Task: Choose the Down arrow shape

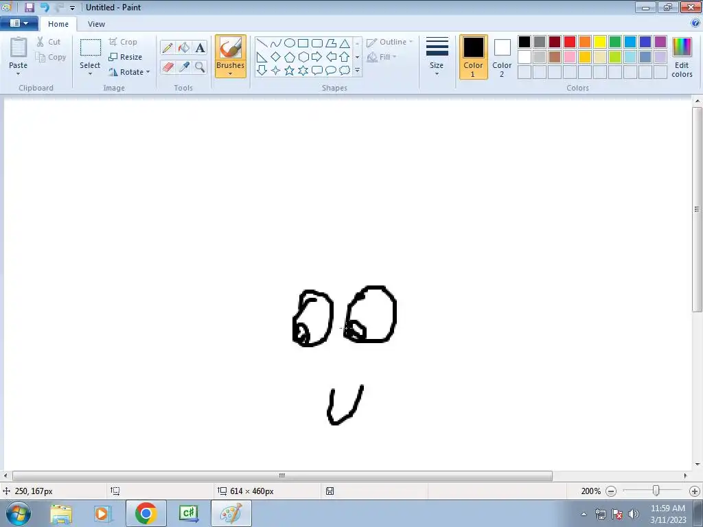Action: pos(262,71)
